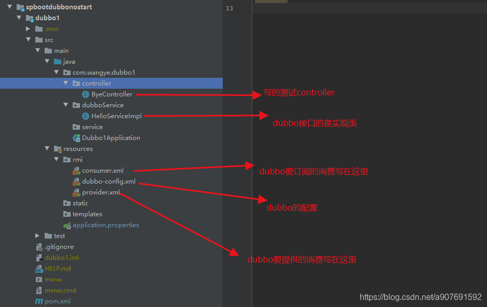The image size is (487, 307).
Task: Collapse the src folder arrow
Action: (28, 39)
